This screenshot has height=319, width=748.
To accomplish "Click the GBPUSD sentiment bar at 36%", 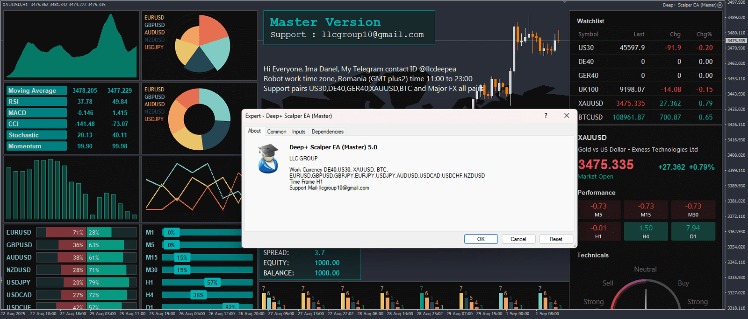I will coord(86,245).
